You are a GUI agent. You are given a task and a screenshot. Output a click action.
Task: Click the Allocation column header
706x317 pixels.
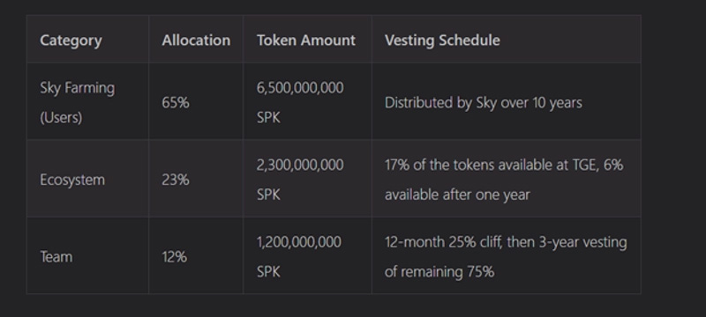(x=196, y=41)
